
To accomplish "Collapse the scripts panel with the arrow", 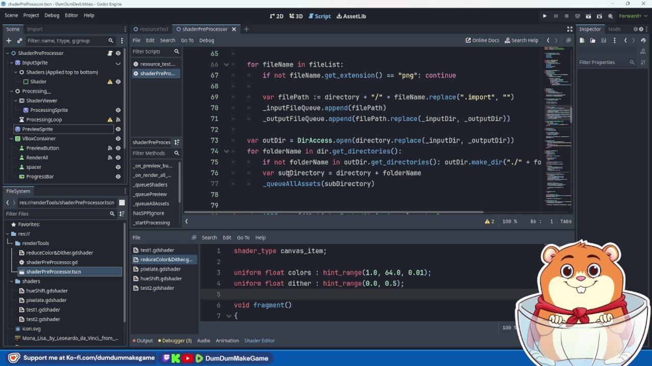I will coord(186,221).
